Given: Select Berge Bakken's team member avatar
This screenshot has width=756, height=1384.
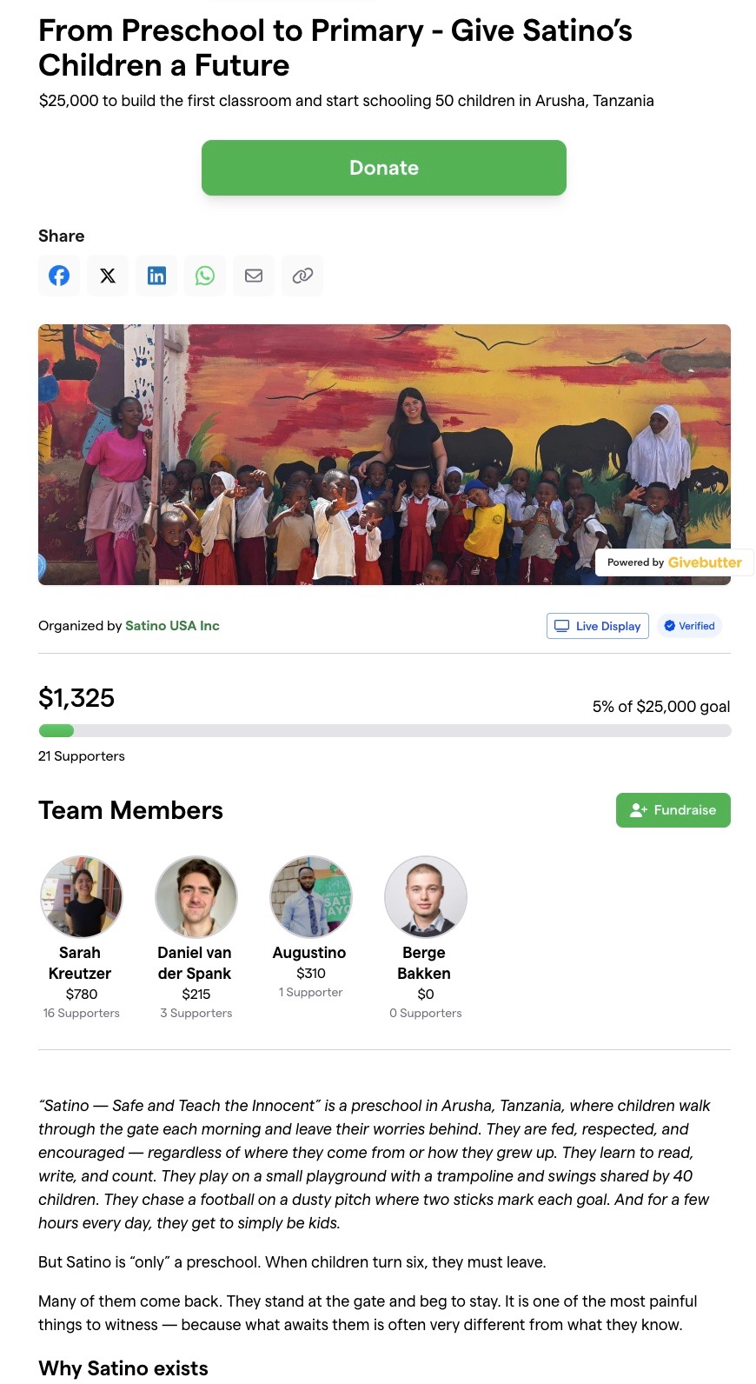Looking at the screenshot, I should coord(426,897).
